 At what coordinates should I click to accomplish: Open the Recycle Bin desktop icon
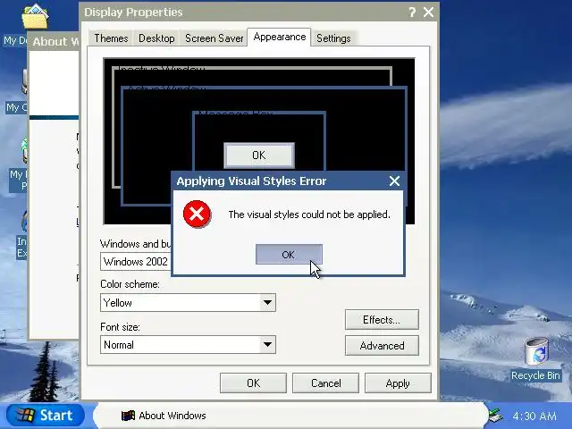point(536,351)
